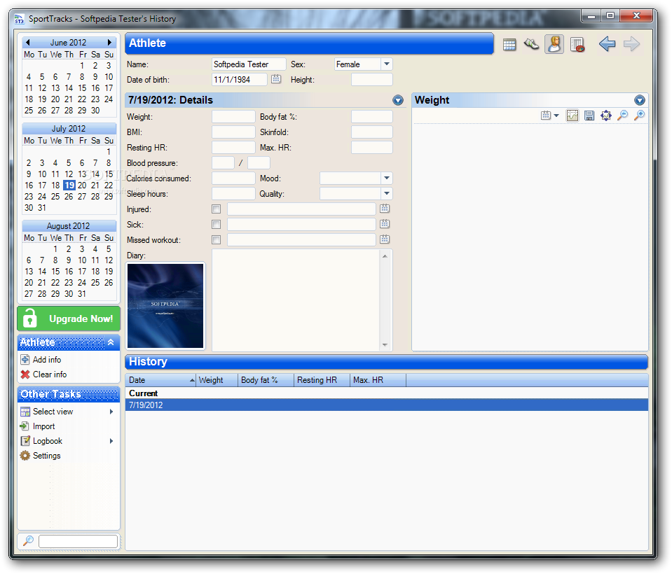The width and height of the screenshot is (672, 574).
Task: Click Clear info in Athlete section
Action: pos(50,374)
